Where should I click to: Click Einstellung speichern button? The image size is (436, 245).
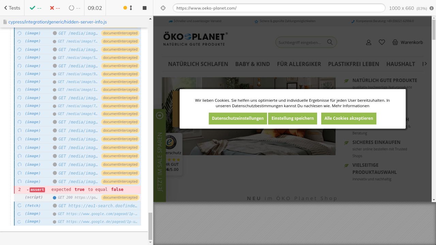pos(293,118)
